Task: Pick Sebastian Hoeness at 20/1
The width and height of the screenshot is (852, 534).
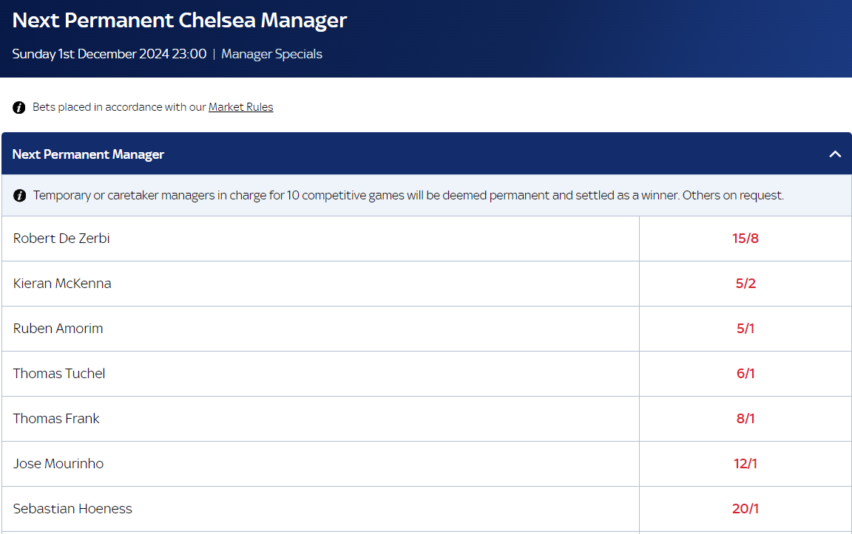Action: [x=745, y=509]
